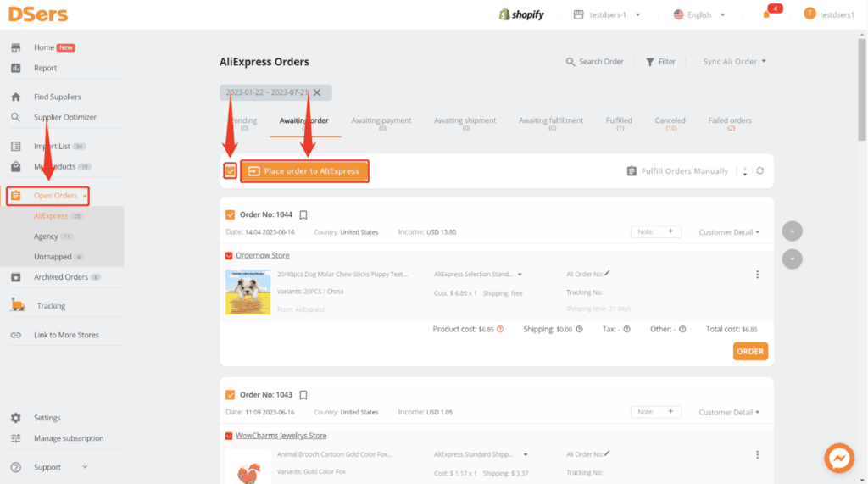Viewport: 868px width, 484px height.
Task: Click Search Order field
Action: (594, 62)
